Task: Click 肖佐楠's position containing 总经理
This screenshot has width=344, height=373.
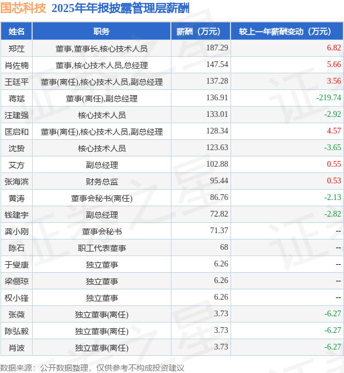Action: click(x=101, y=65)
